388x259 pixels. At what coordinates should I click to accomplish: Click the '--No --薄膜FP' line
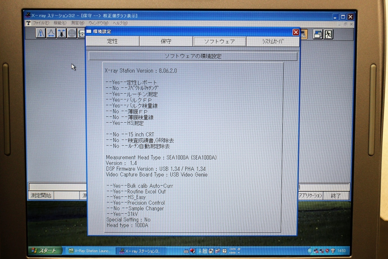coord(127,112)
